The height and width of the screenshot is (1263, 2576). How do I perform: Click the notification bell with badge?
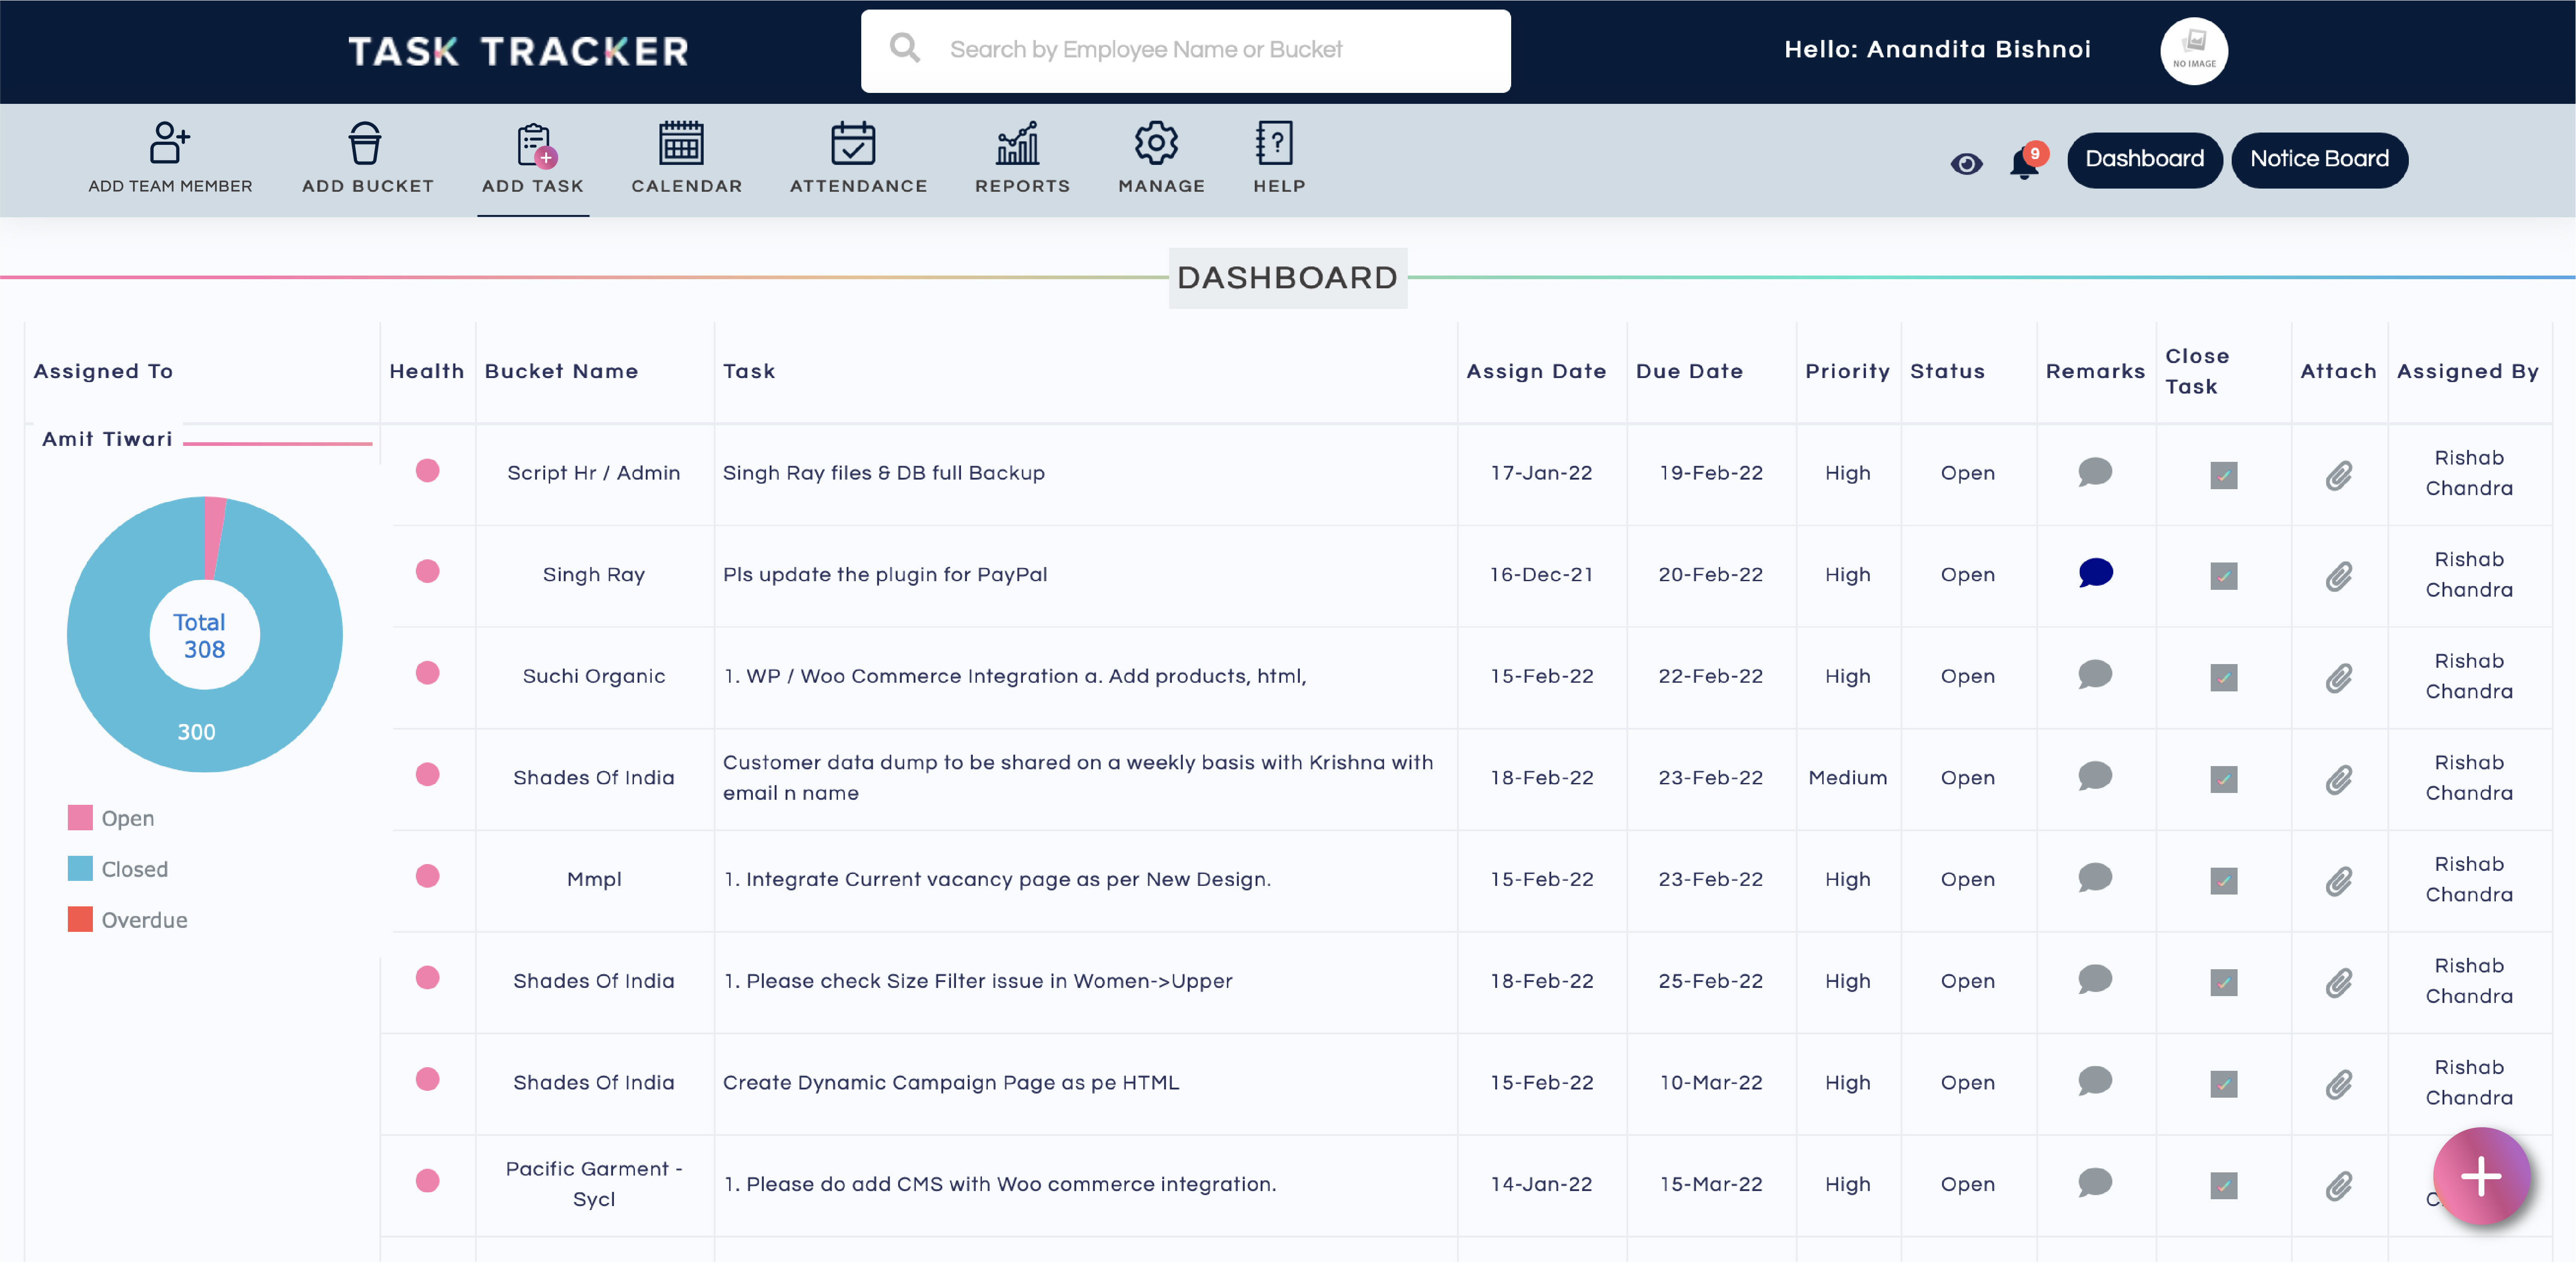(2025, 162)
